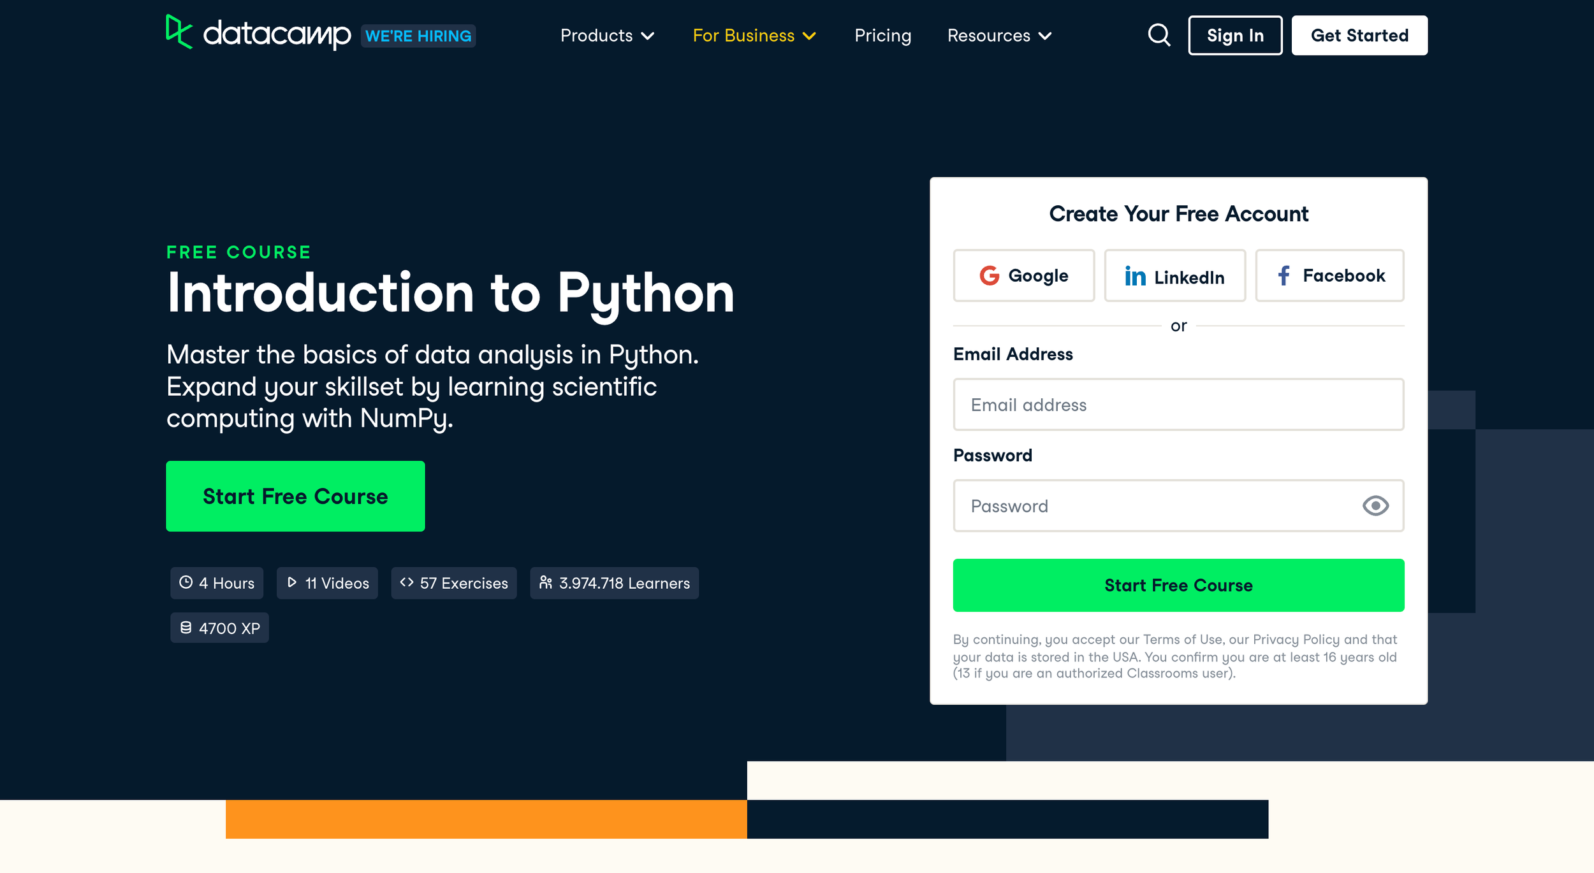
Task: Click the play icon beside 11 Videos
Action: point(292,582)
